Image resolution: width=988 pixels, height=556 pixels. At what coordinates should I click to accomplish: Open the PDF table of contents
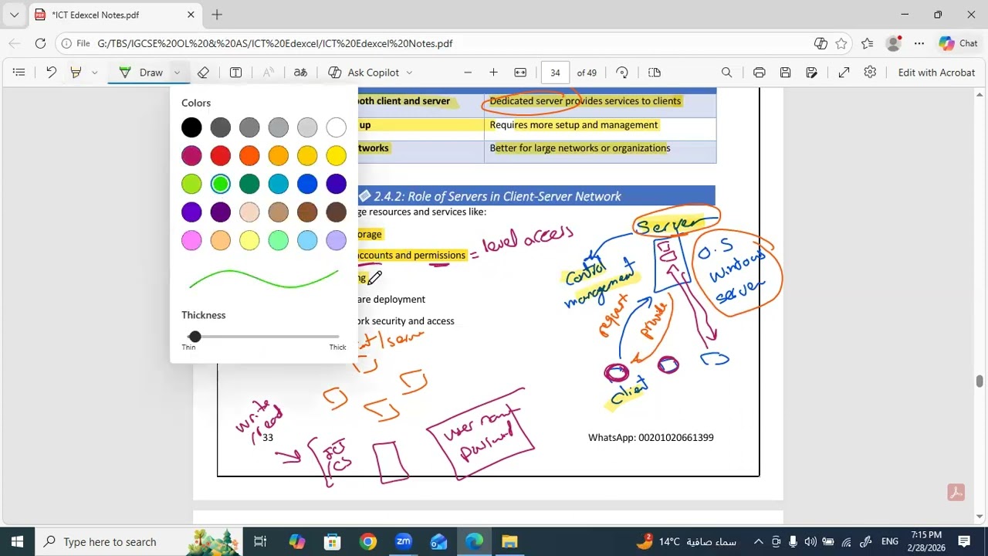click(x=19, y=73)
